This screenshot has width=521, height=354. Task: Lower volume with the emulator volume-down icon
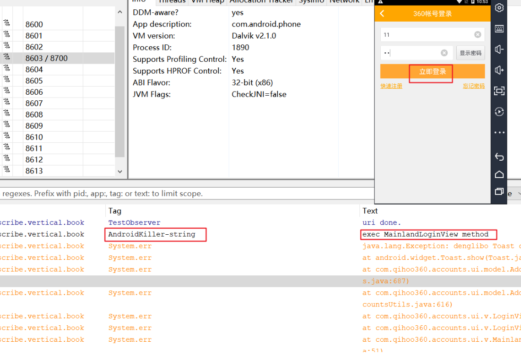(499, 49)
